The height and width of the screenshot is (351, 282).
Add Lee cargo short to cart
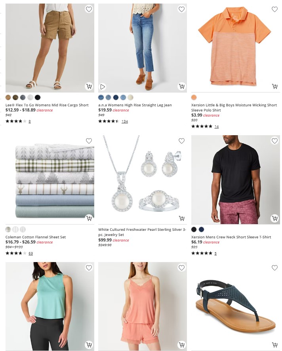click(89, 86)
